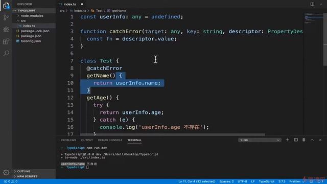The image size is (327, 184).
Task: Kill terminal with trash icon
Action: tap(304, 140)
